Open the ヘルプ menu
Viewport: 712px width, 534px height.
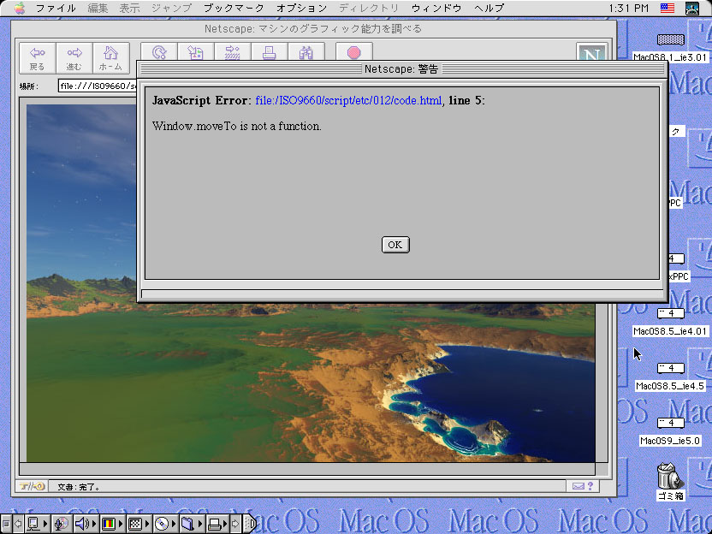[x=489, y=8]
